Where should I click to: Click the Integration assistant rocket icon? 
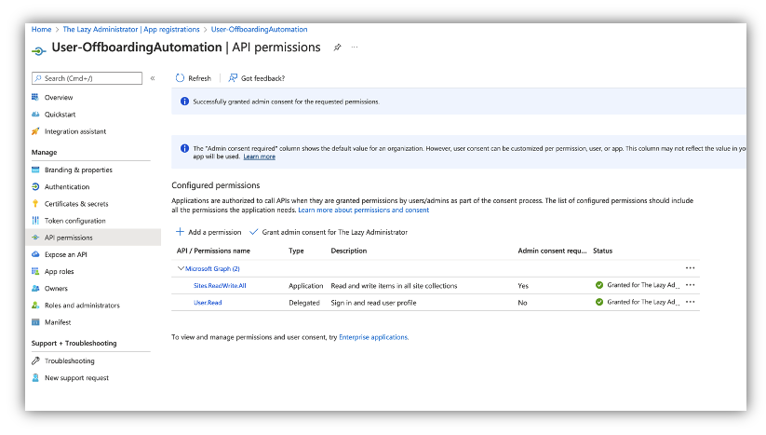point(35,131)
